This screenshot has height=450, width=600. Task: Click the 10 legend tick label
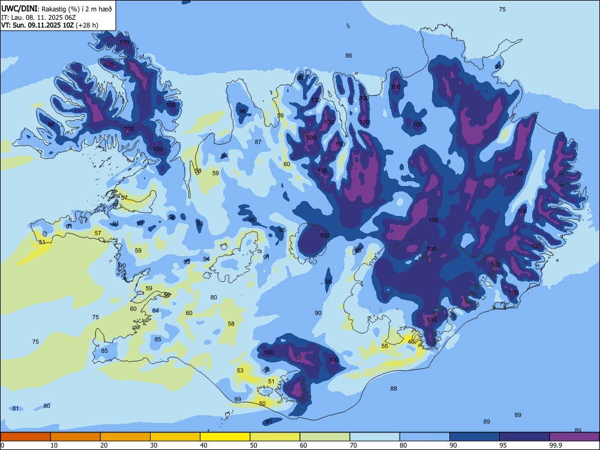tap(54, 445)
